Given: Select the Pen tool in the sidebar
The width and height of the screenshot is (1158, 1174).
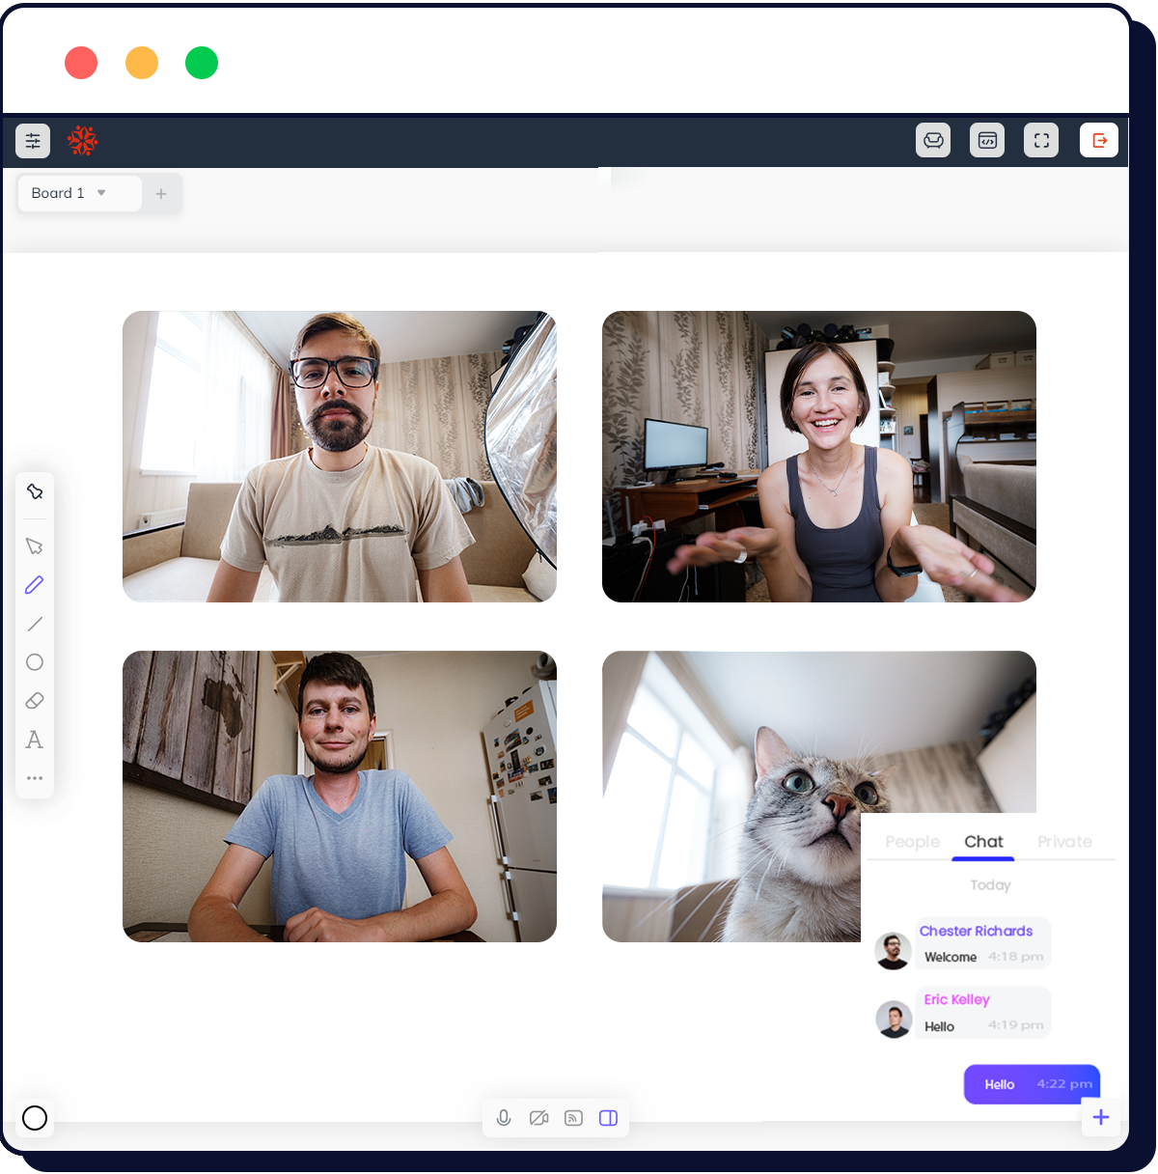Looking at the screenshot, I should [35, 584].
